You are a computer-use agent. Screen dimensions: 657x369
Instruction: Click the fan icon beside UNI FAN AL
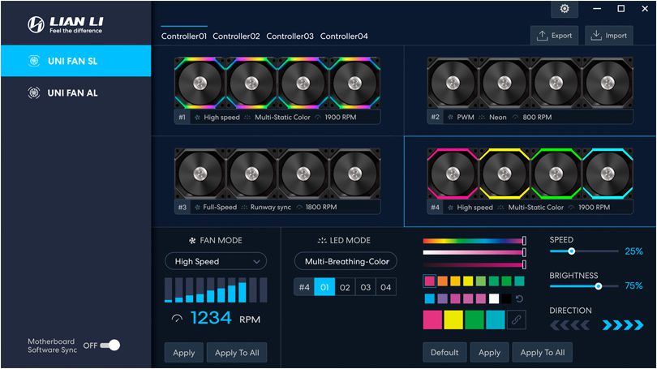34,92
